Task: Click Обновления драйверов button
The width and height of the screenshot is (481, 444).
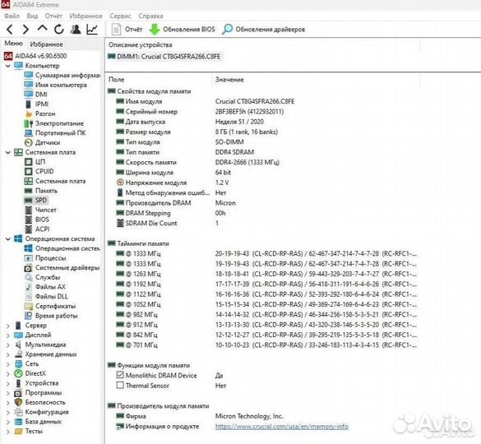Action: point(263,30)
